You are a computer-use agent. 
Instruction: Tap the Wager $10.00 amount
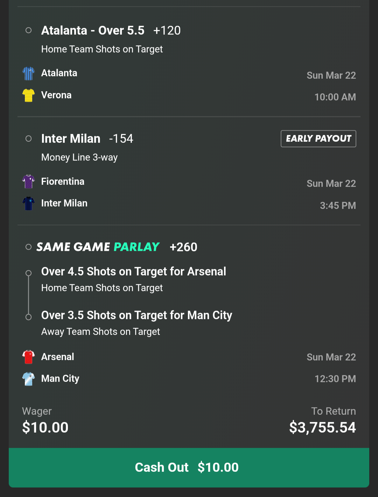coord(45,427)
